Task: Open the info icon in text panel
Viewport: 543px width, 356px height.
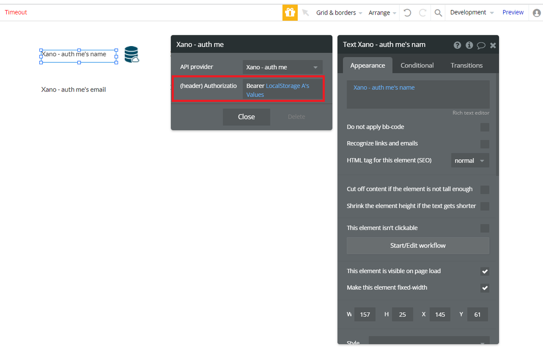Action: 469,45
